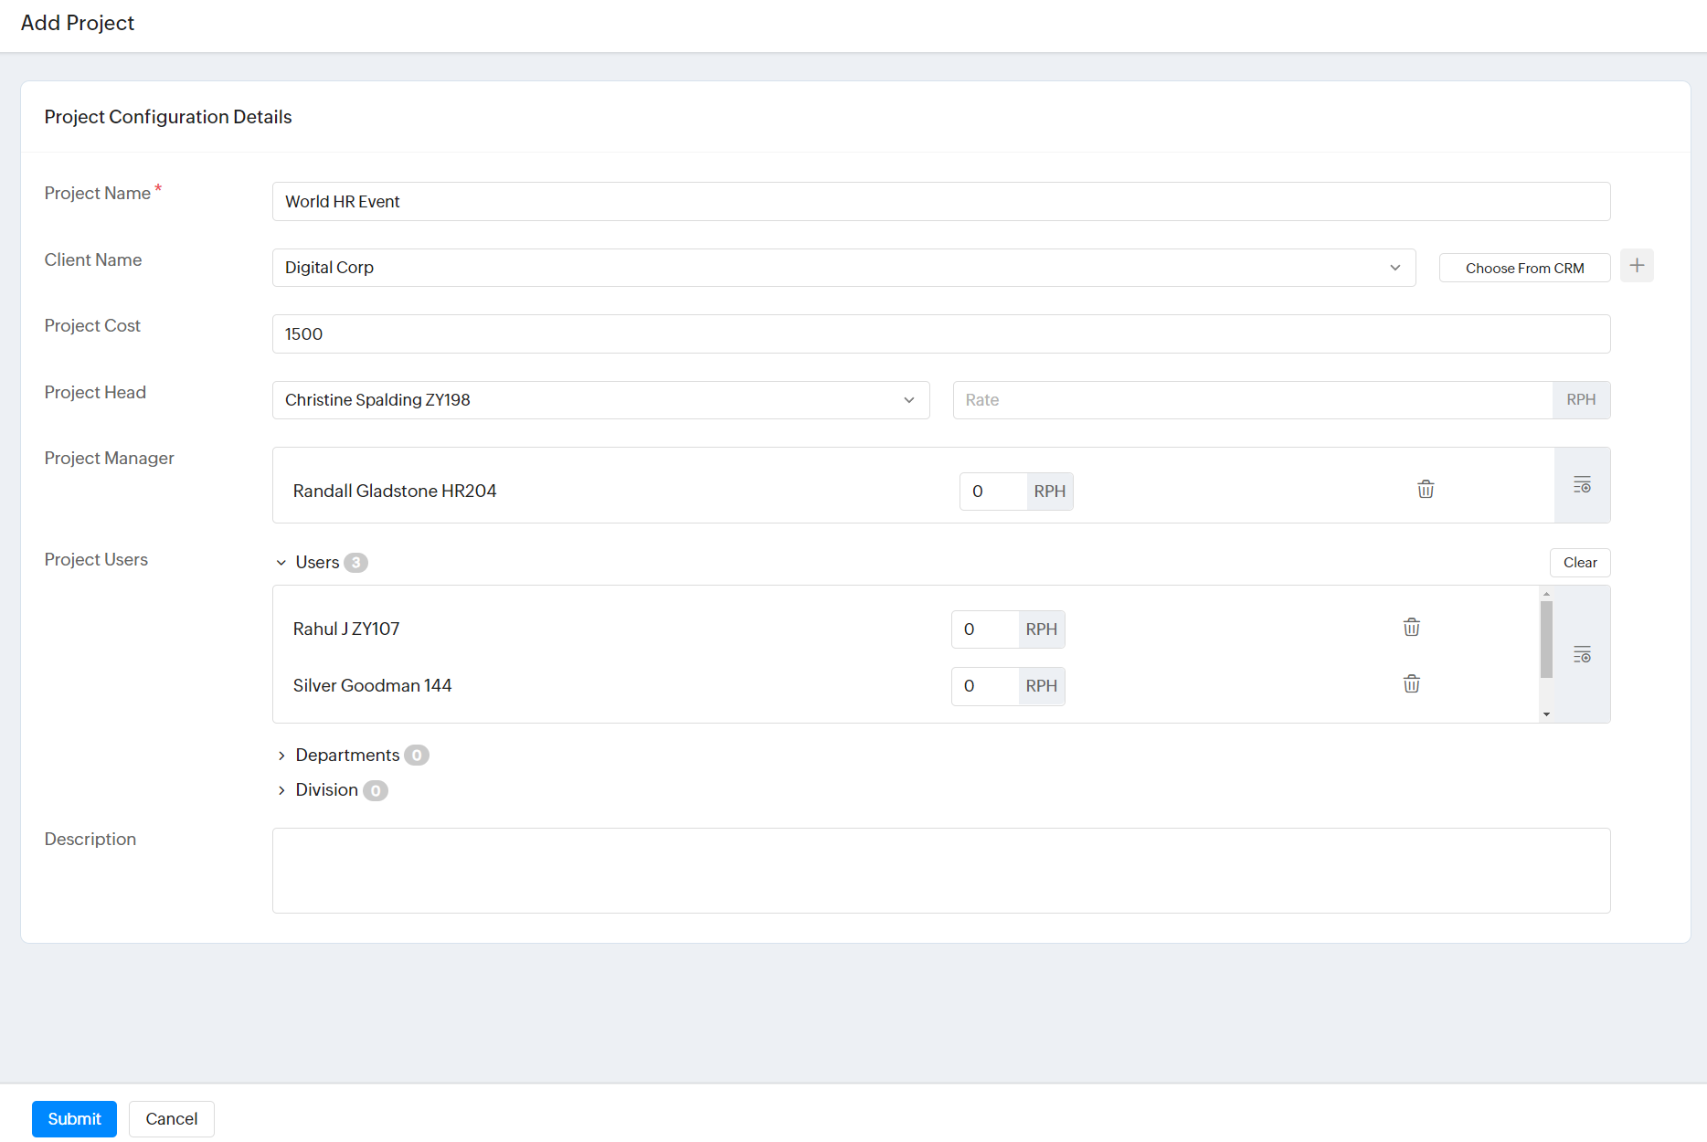Click the Description text area
This screenshot has height=1142, width=1707.
click(x=940, y=871)
